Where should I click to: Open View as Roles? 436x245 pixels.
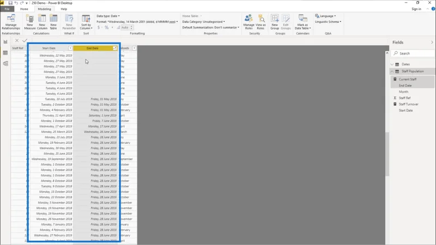click(x=261, y=22)
